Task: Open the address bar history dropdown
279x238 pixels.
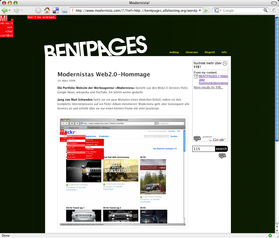Action: 200,10
